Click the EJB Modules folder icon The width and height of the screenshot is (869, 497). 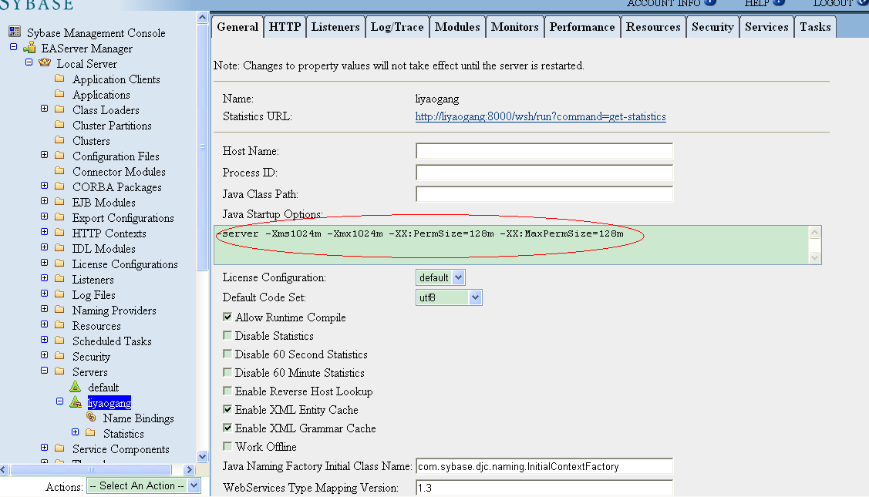59,202
